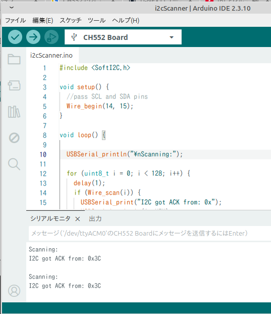Image resolution: width=271 pixels, height=314 pixels.
Task: Click the Verify checkmark button
Action: coord(15,37)
